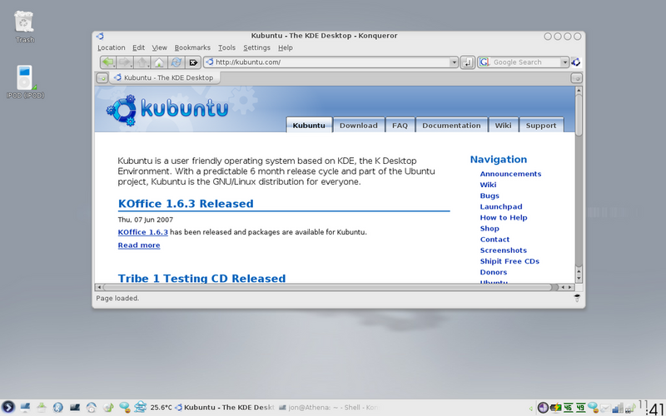
Task: Open the search engine selection dropdown arrow
Action: point(564,62)
